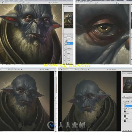Open Help menu in bottom-right window
The image size is (132, 132).
(x=82, y=68)
